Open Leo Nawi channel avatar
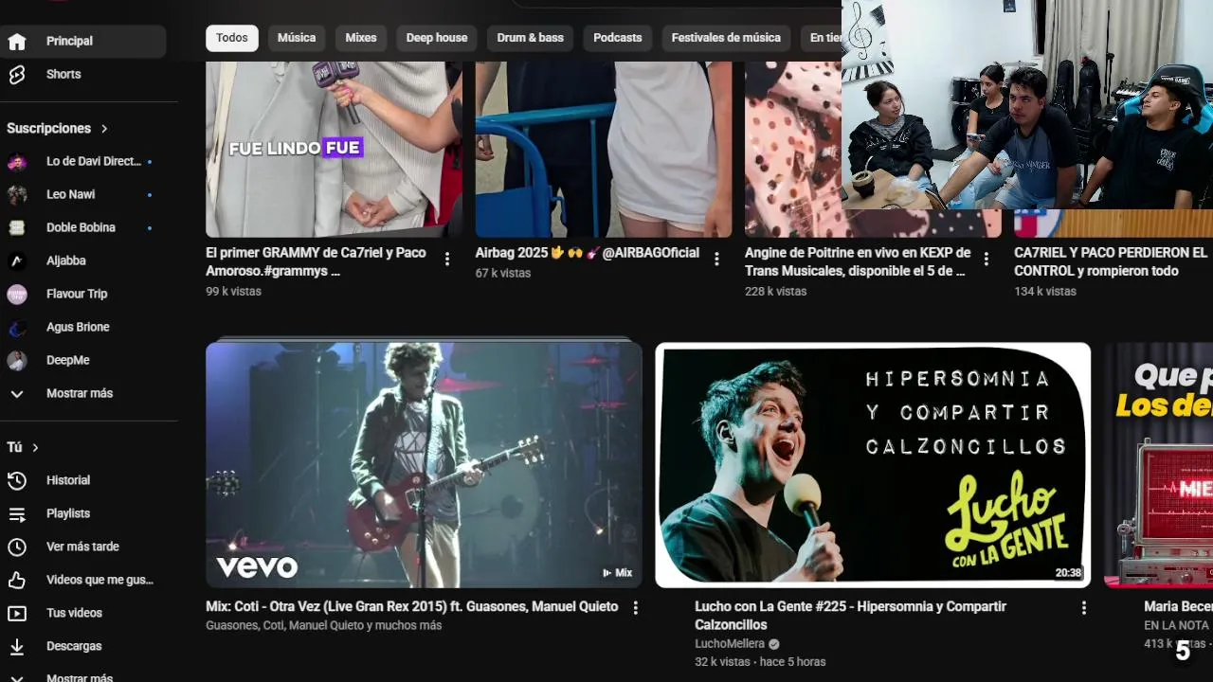Image resolution: width=1213 pixels, height=682 pixels. point(17,195)
